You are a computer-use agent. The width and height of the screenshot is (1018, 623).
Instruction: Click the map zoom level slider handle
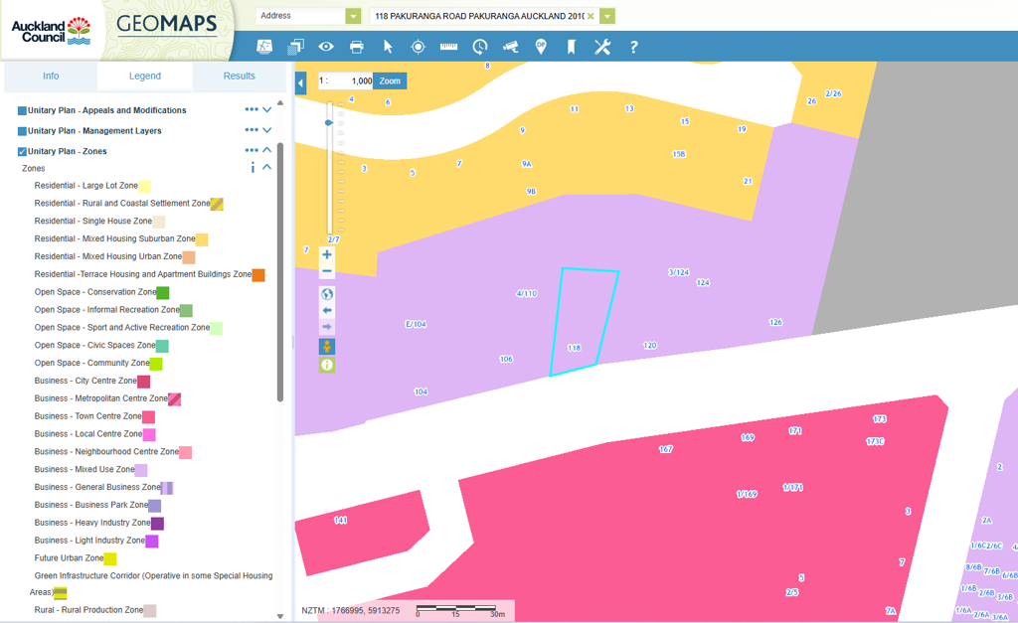[x=329, y=122]
